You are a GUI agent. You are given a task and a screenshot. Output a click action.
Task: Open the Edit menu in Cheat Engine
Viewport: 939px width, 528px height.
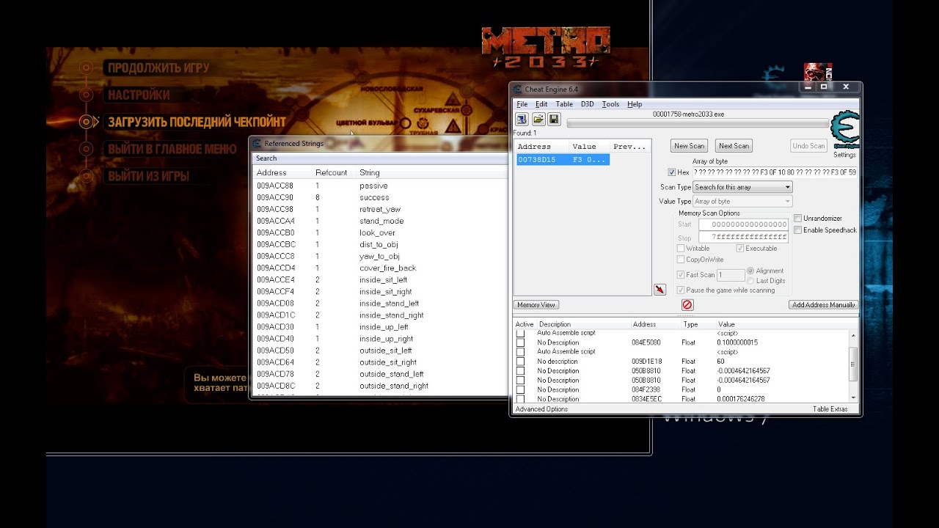pyautogui.click(x=541, y=104)
